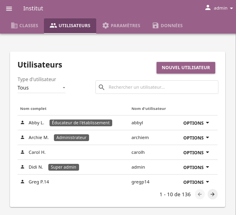This screenshot has width=236, height=215.
Task: Open the Type d'utilisateur dropdown showing Tous
Action: (42, 88)
